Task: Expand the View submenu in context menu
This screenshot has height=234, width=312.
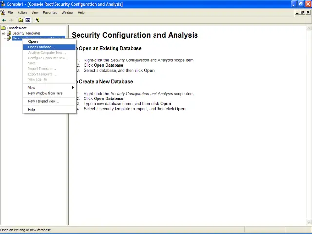Action: coord(50,87)
